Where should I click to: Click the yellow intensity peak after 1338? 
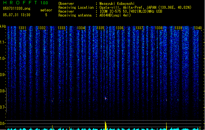pos(167,126)
